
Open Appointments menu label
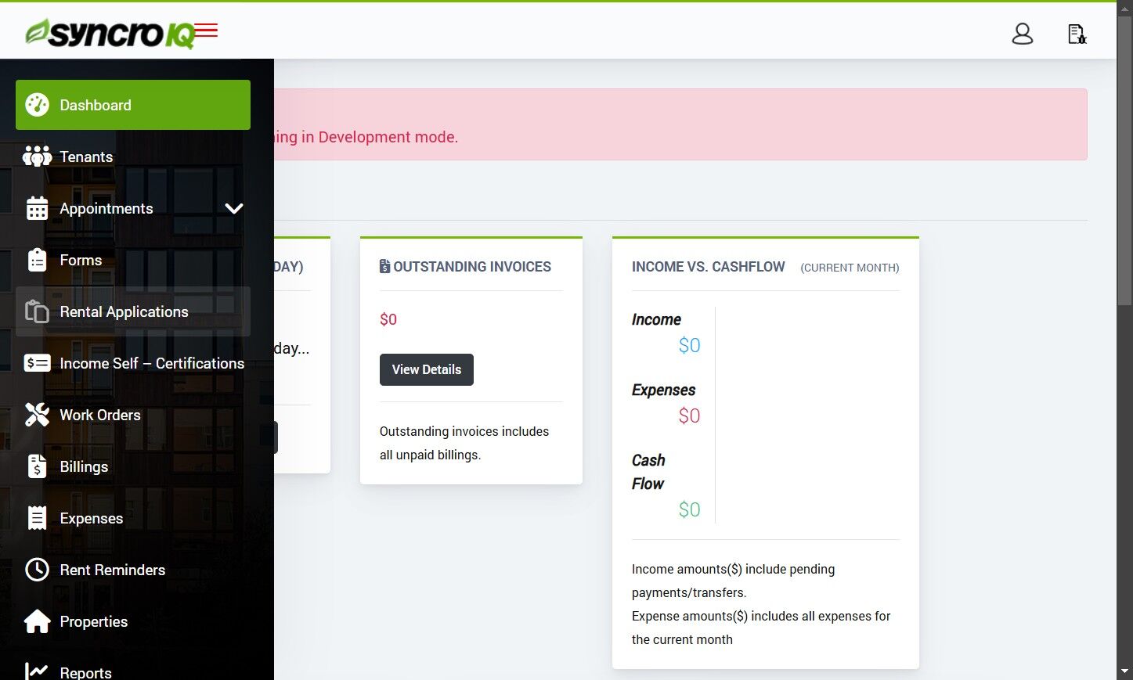coord(106,208)
